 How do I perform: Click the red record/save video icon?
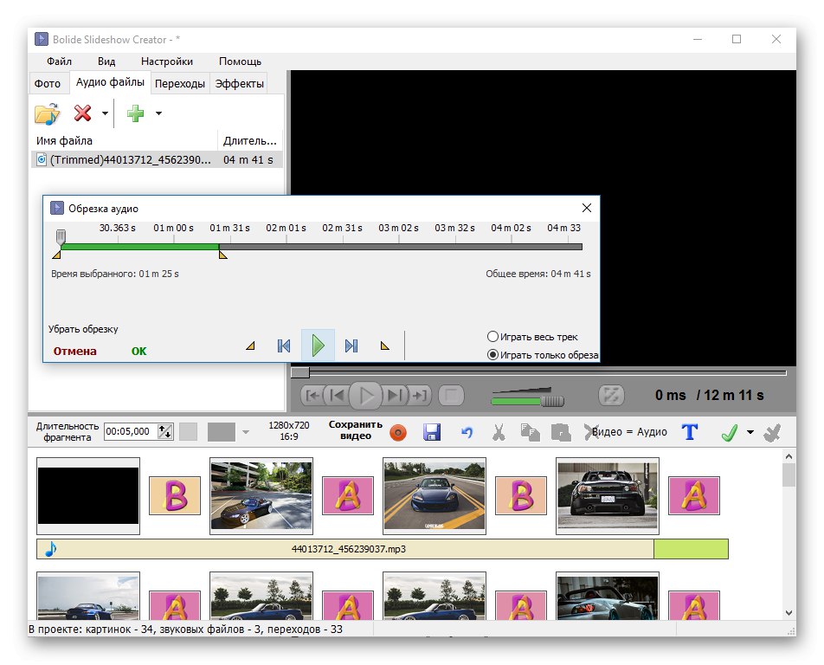(398, 433)
